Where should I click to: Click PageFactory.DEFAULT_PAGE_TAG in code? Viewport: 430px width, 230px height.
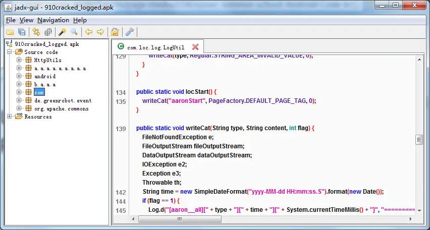[257, 100]
